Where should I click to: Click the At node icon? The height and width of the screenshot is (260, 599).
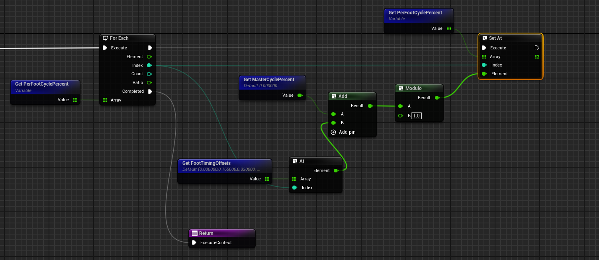[295, 161]
